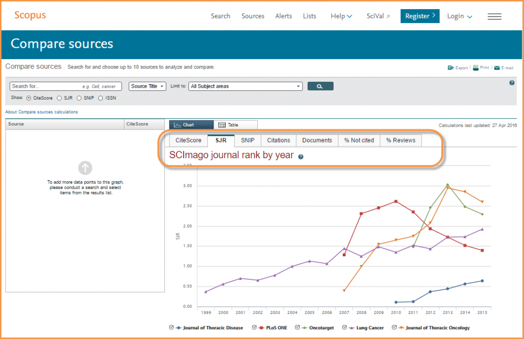Image resolution: width=524 pixels, height=339 pixels.
Task: Select the SJR chart tab
Action: (x=221, y=140)
